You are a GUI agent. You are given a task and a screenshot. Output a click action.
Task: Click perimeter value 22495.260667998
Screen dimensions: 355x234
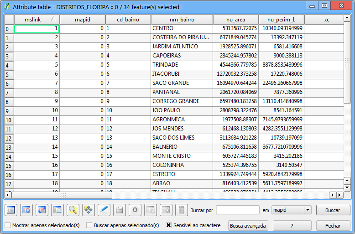tap(282, 83)
